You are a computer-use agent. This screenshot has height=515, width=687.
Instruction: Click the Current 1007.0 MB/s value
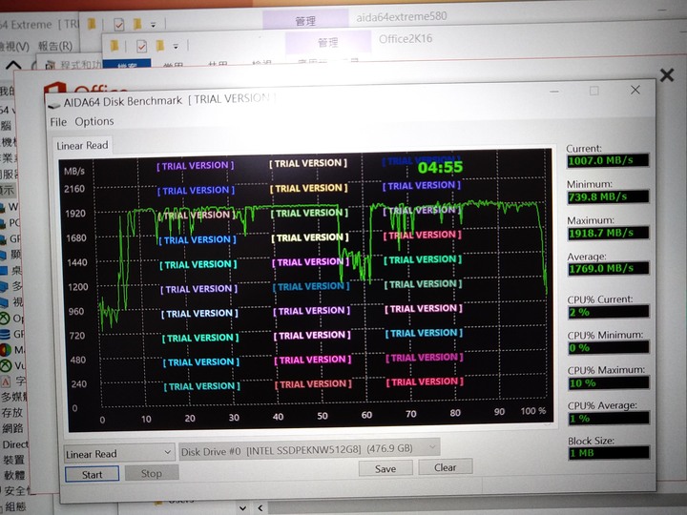coord(608,160)
